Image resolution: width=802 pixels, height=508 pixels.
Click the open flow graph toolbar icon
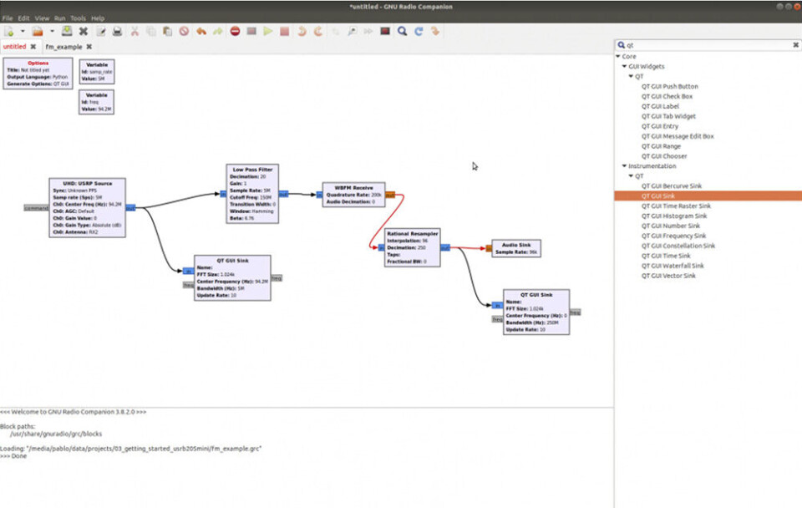[x=38, y=31]
